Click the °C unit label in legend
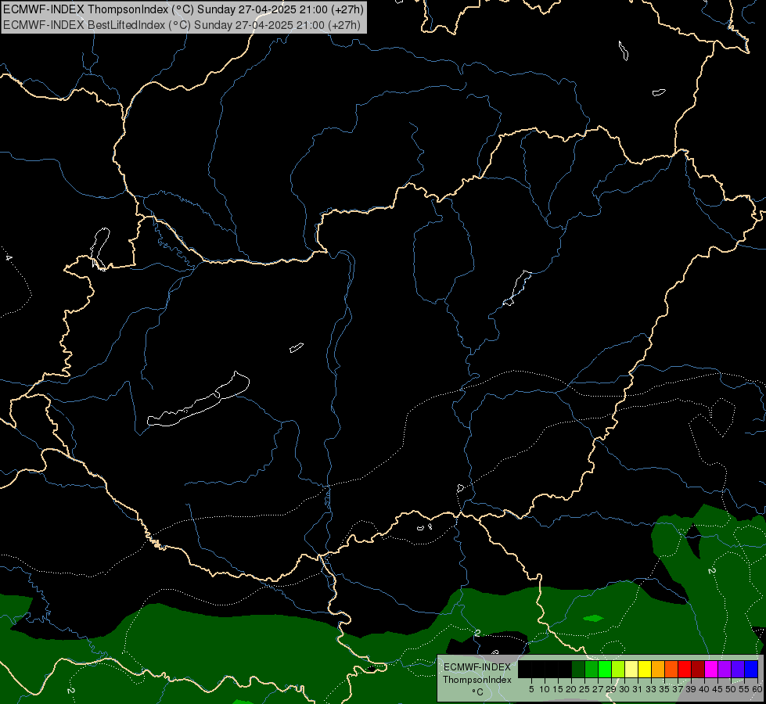This screenshot has width=766, height=704. [477, 692]
